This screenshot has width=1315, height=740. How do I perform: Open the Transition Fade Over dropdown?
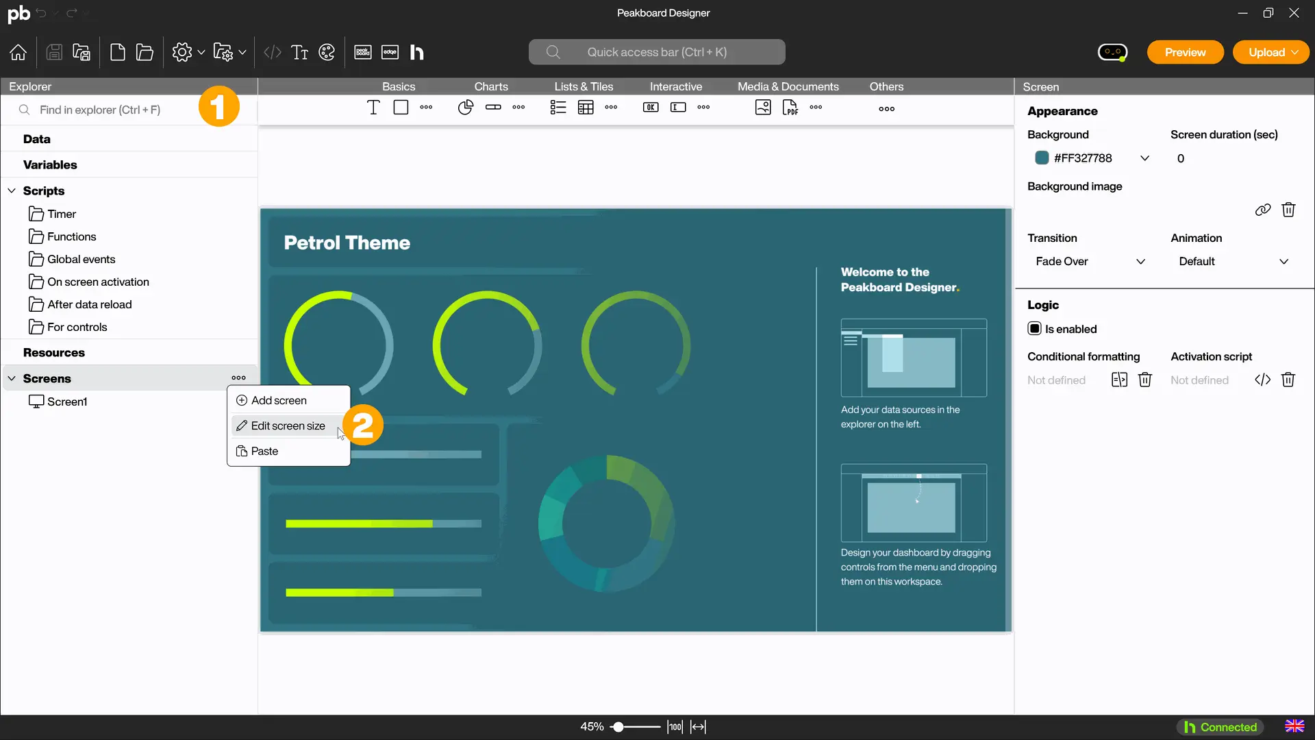click(1140, 262)
